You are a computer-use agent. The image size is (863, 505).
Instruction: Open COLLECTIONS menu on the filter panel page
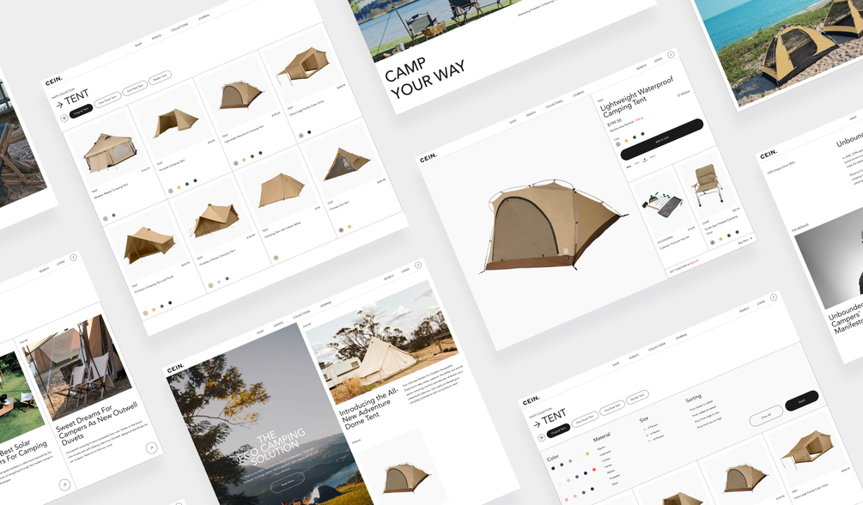(x=657, y=346)
